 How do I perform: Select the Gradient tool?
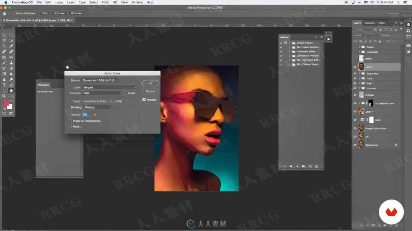pos(4,74)
